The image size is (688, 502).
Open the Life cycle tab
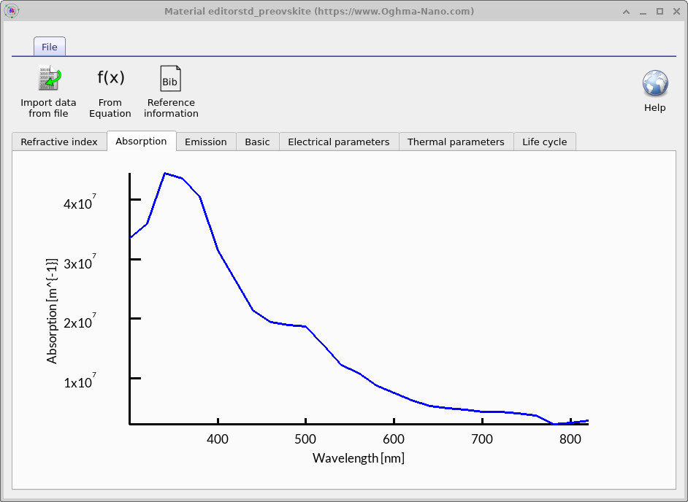click(x=545, y=142)
